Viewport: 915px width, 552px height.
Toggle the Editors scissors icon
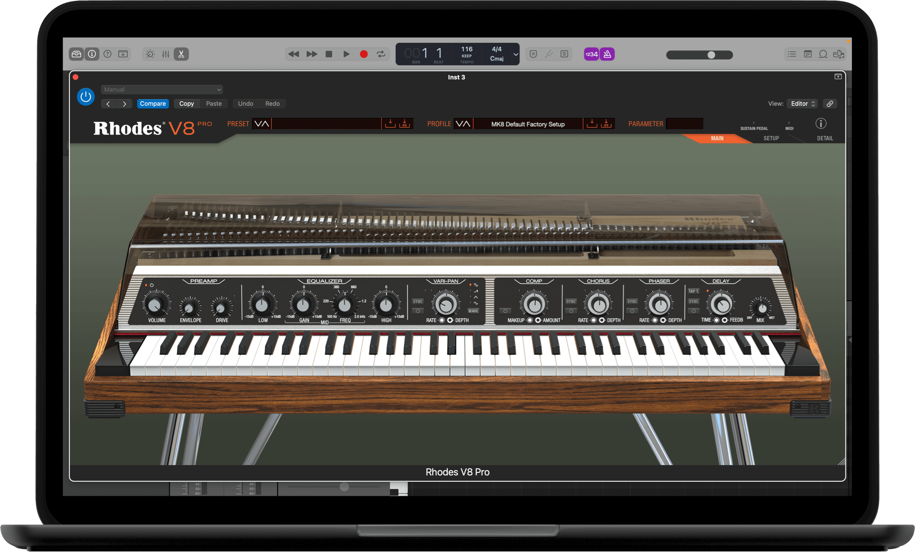pyautogui.click(x=181, y=54)
